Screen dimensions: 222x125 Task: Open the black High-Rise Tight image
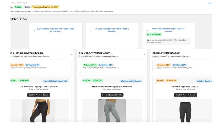coord(186,112)
